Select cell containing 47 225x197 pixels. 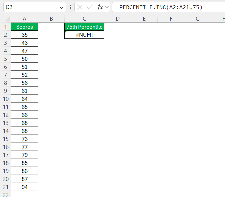[25, 51]
